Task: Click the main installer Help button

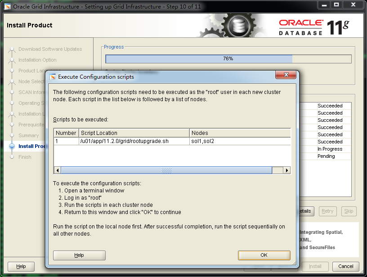Action: coord(21,267)
